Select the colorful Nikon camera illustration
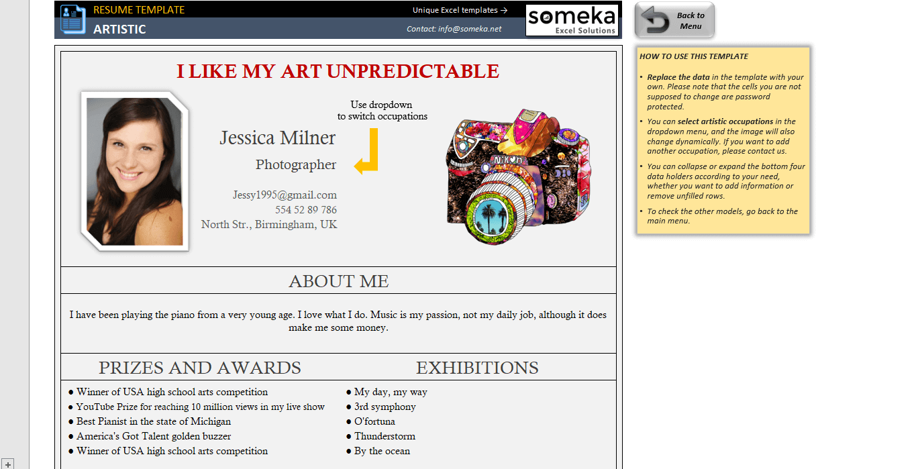Viewport: 916px width, 469px height. (518, 175)
